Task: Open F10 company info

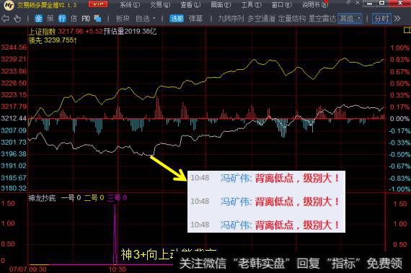Action: (x=86, y=19)
